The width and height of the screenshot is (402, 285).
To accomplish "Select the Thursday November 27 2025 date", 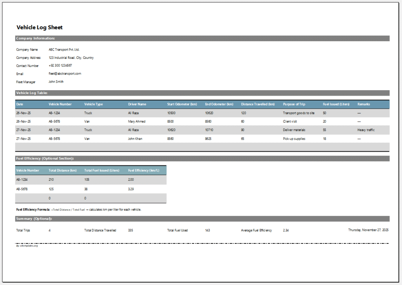I will tap(369, 230).
